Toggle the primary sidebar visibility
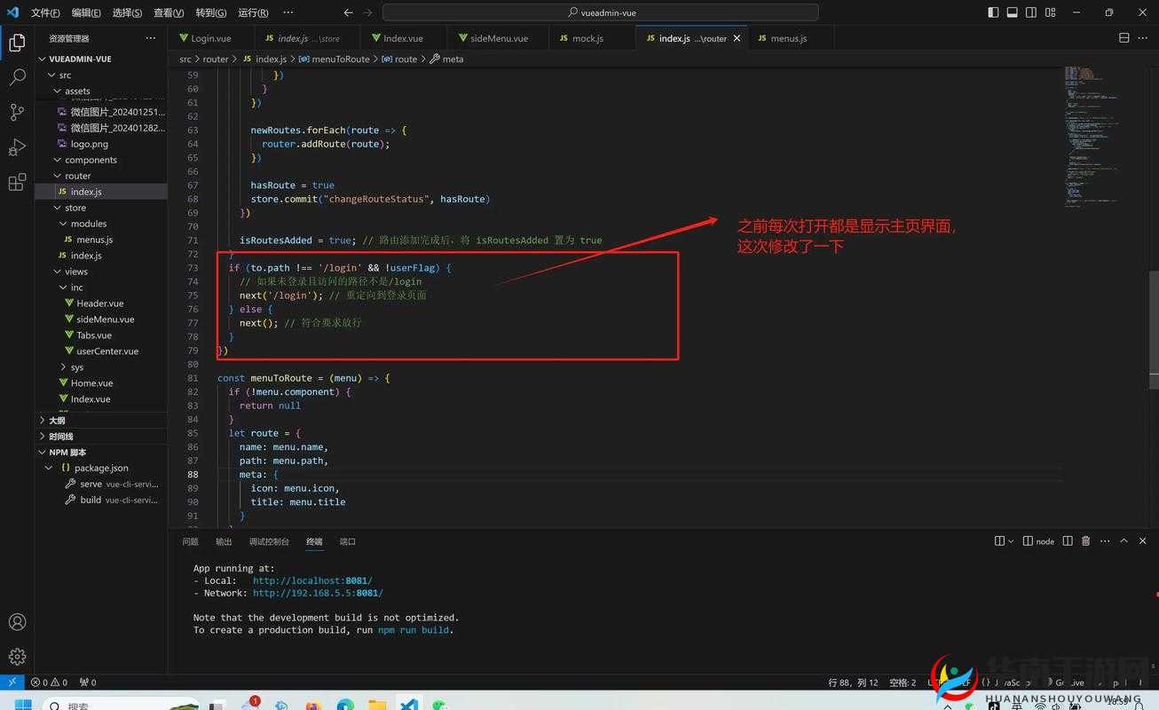Screen dimensions: 1159x710 pyautogui.click(x=991, y=12)
